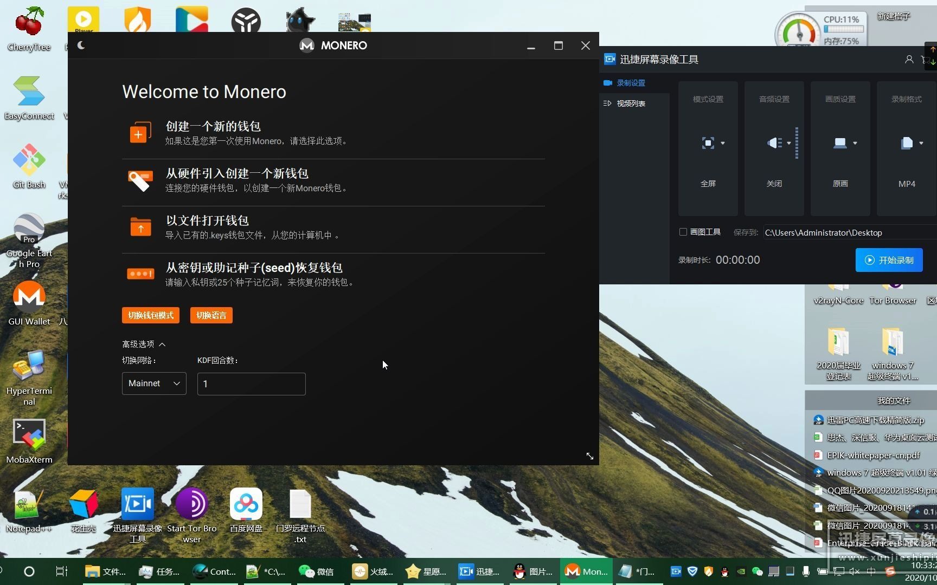Click the 切换钱包模式 button

[151, 315]
